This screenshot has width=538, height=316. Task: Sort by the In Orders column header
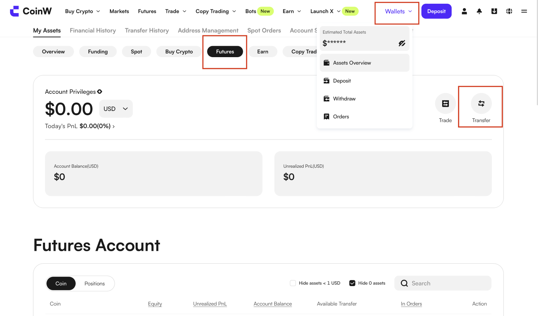coord(411,304)
